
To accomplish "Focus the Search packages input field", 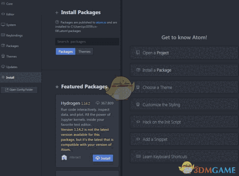I will 87,42.
